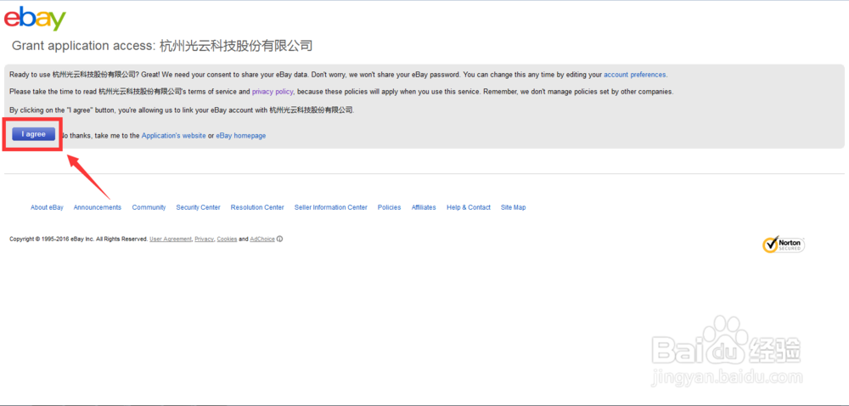
Task: Open the account preferences link
Action: coord(635,75)
